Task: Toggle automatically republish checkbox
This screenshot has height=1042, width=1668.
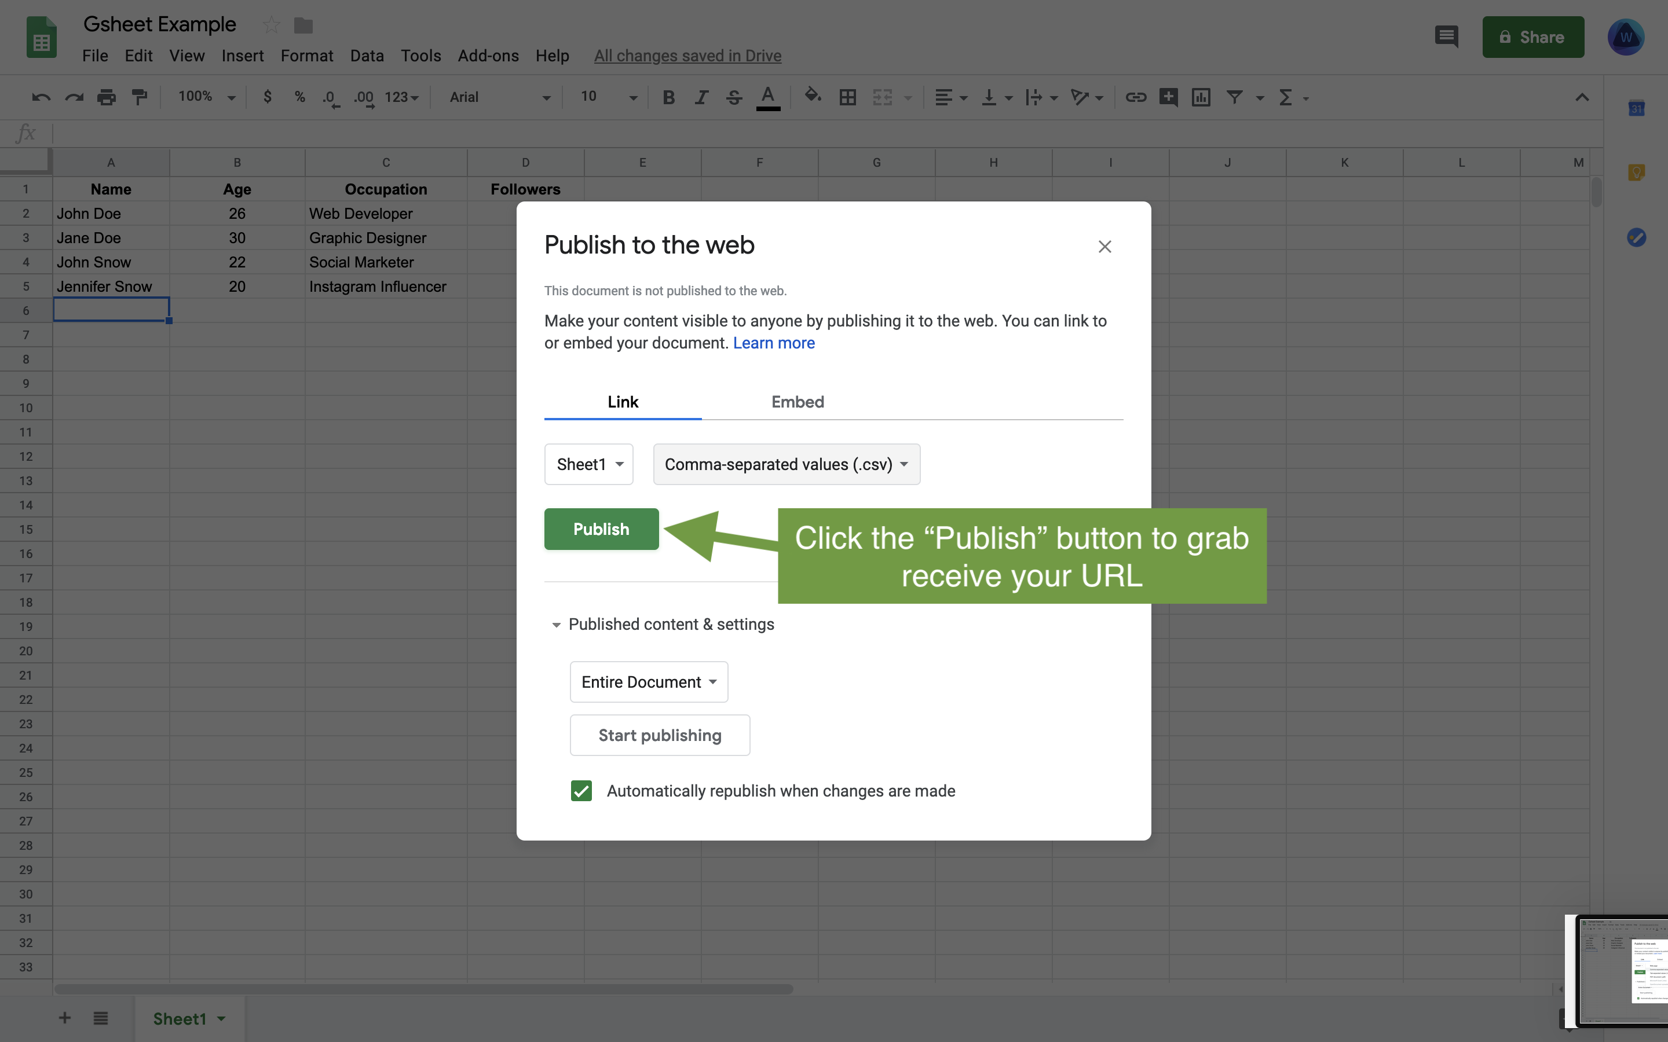Action: coord(581,790)
